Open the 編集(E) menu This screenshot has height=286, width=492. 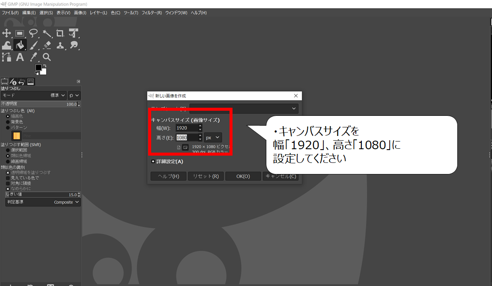coord(29,13)
